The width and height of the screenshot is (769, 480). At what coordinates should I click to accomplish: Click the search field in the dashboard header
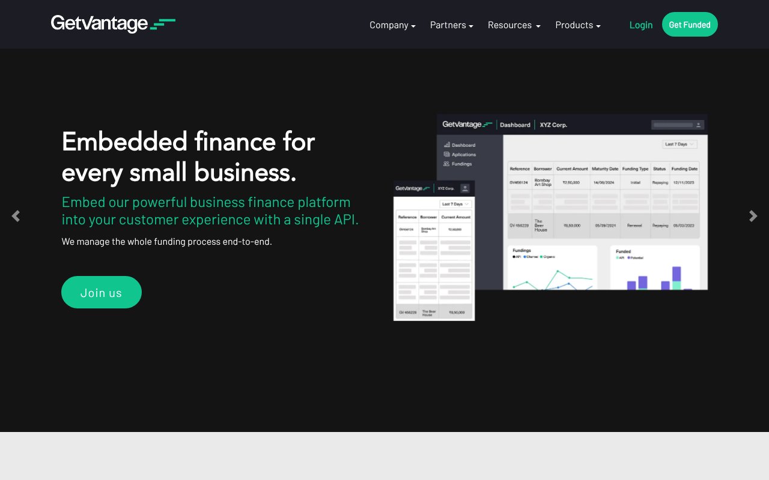(673, 124)
